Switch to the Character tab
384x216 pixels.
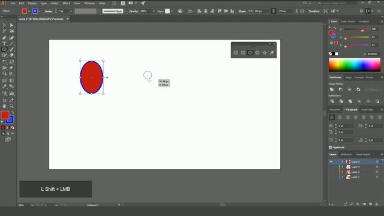pos(335,110)
